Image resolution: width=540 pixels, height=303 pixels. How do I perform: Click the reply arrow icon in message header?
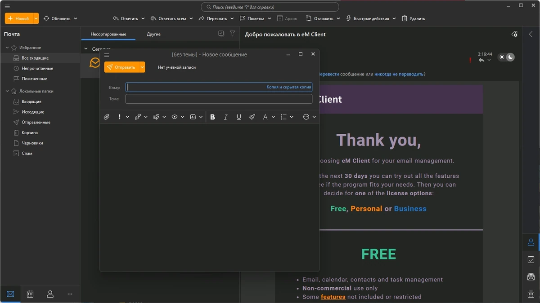point(481,60)
